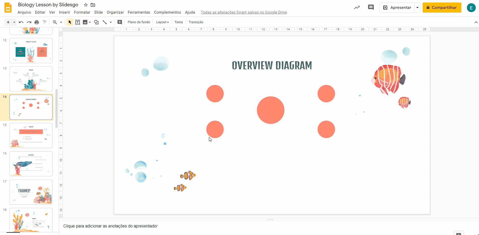
Task: Select the large striped red fish image
Action: (388, 79)
